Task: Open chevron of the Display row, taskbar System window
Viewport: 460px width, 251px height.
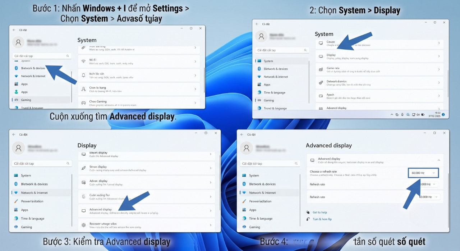Action: point(439,56)
